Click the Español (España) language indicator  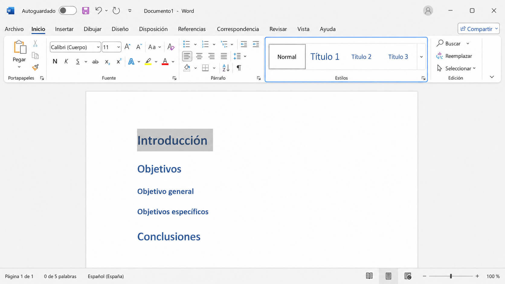pyautogui.click(x=106, y=276)
